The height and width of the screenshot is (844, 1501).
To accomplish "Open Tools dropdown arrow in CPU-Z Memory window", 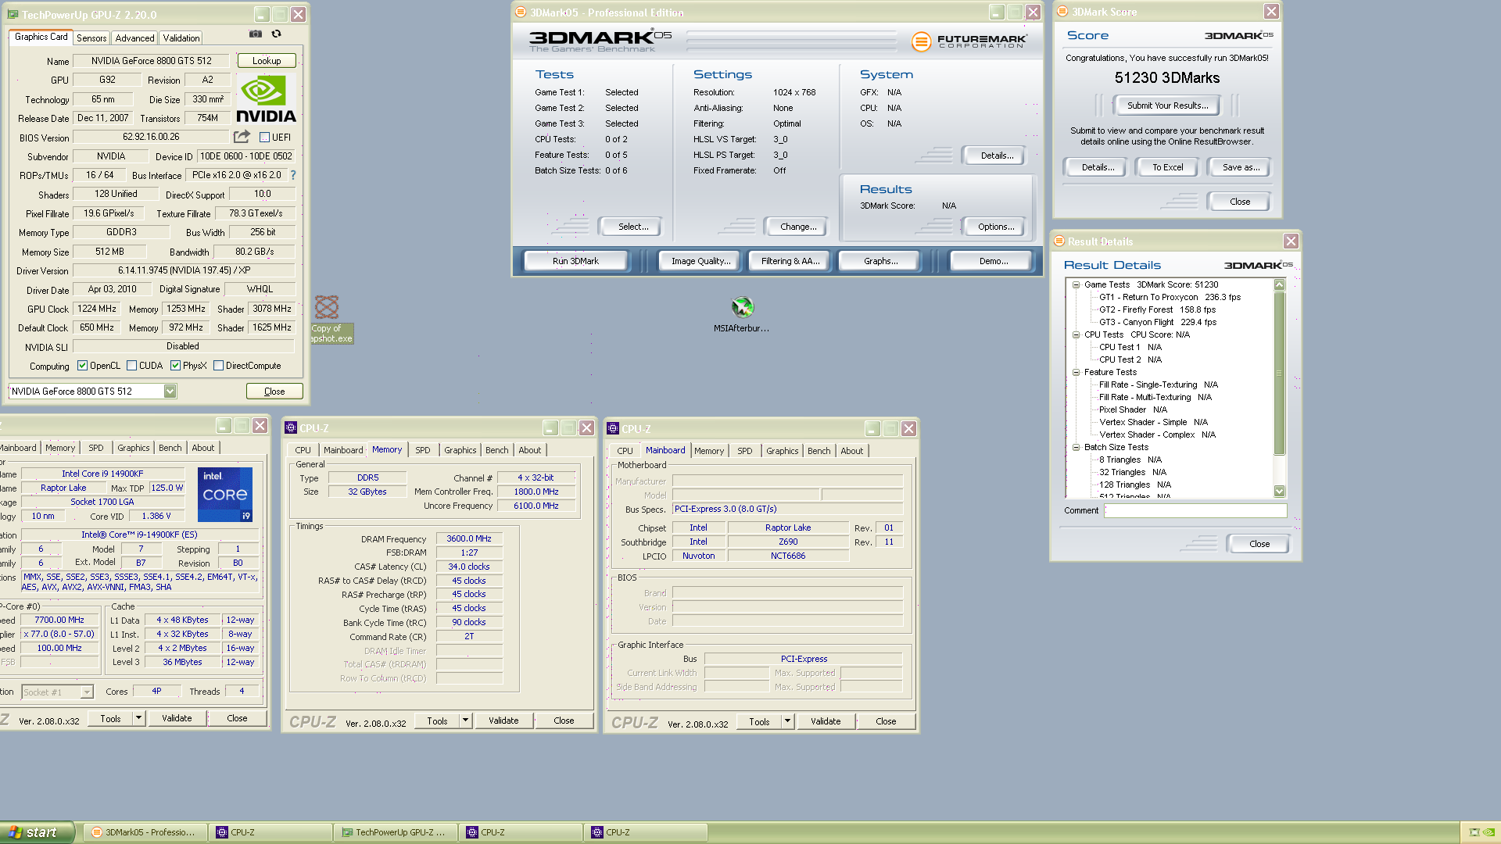I will point(465,721).
